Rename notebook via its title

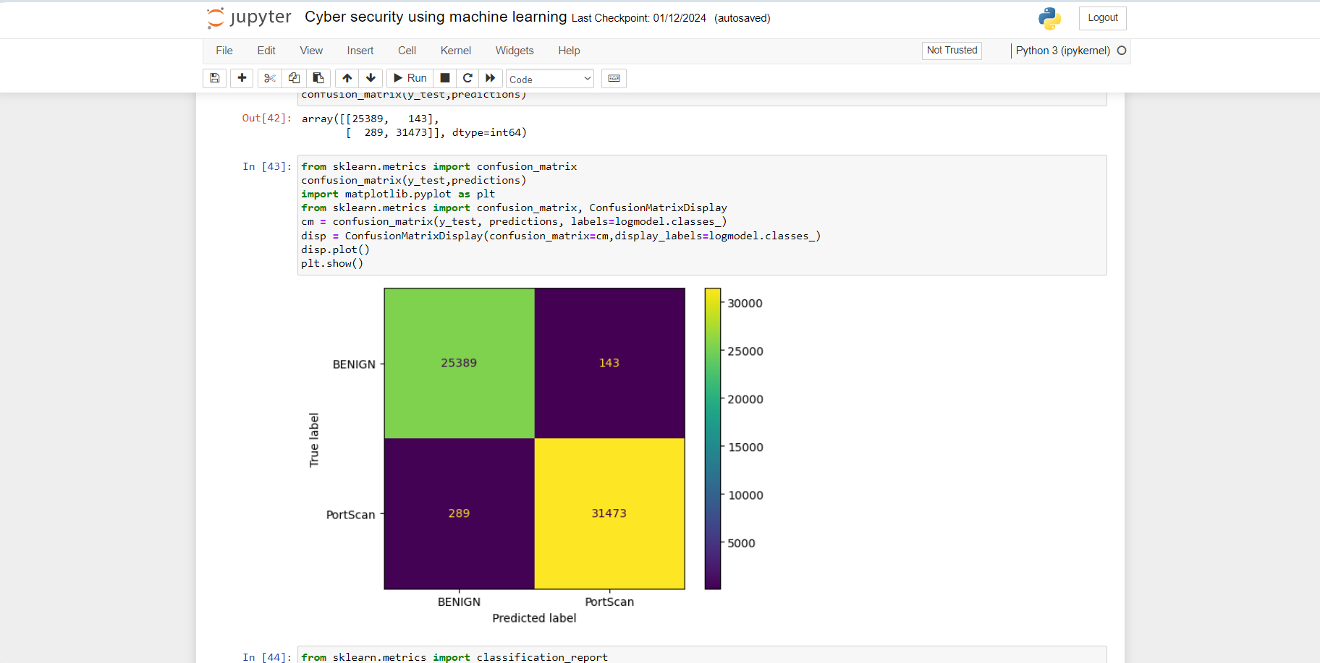[436, 17]
